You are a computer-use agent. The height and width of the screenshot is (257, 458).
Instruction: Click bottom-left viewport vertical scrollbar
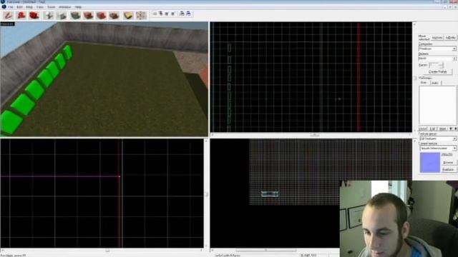(x=206, y=193)
